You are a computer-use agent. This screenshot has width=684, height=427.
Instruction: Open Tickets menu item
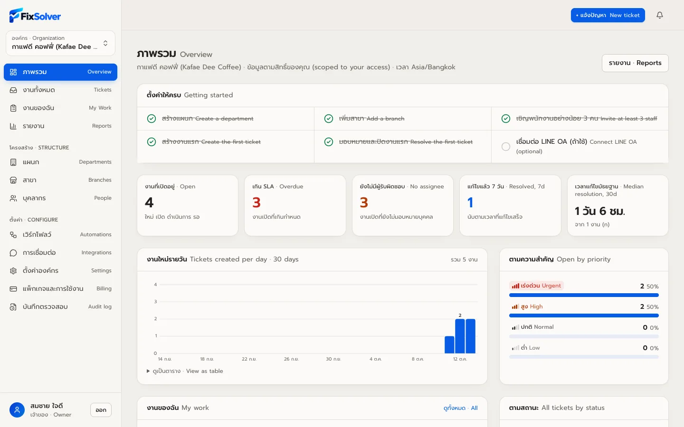tap(60, 90)
